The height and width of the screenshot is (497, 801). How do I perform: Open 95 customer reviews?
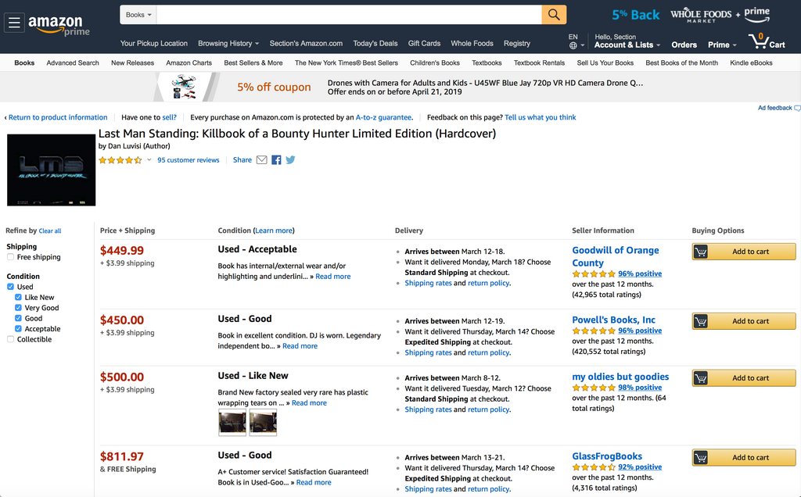click(x=188, y=160)
